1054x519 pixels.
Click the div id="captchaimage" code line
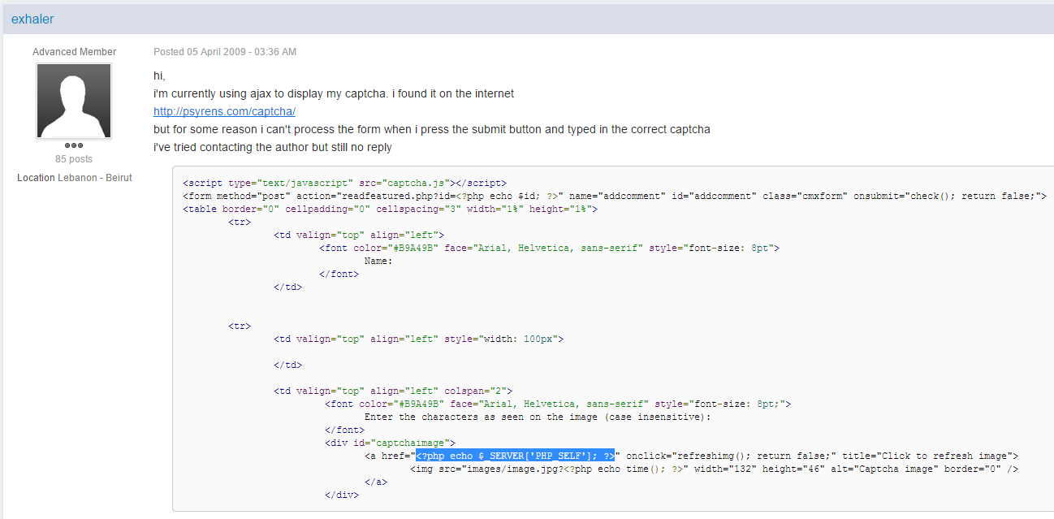(x=390, y=443)
